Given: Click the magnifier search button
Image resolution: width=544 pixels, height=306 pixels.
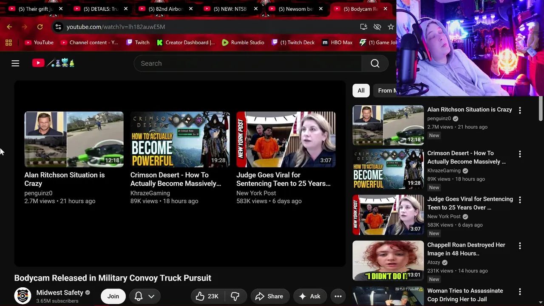Looking at the screenshot, I should [x=375, y=63].
